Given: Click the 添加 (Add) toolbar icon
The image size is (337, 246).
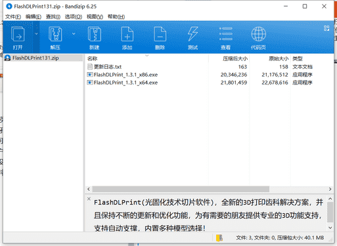Looking at the screenshot, I should tap(127, 34).
